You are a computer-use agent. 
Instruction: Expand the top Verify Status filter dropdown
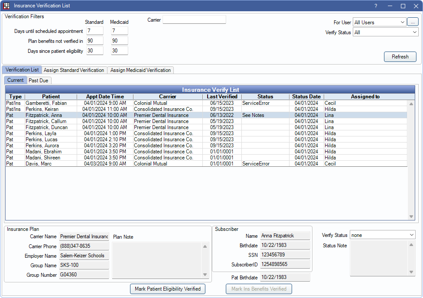[x=385, y=32]
